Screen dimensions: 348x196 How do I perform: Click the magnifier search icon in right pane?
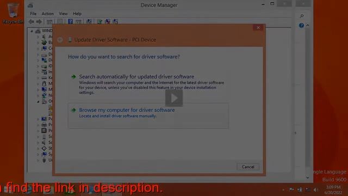click(302, 16)
